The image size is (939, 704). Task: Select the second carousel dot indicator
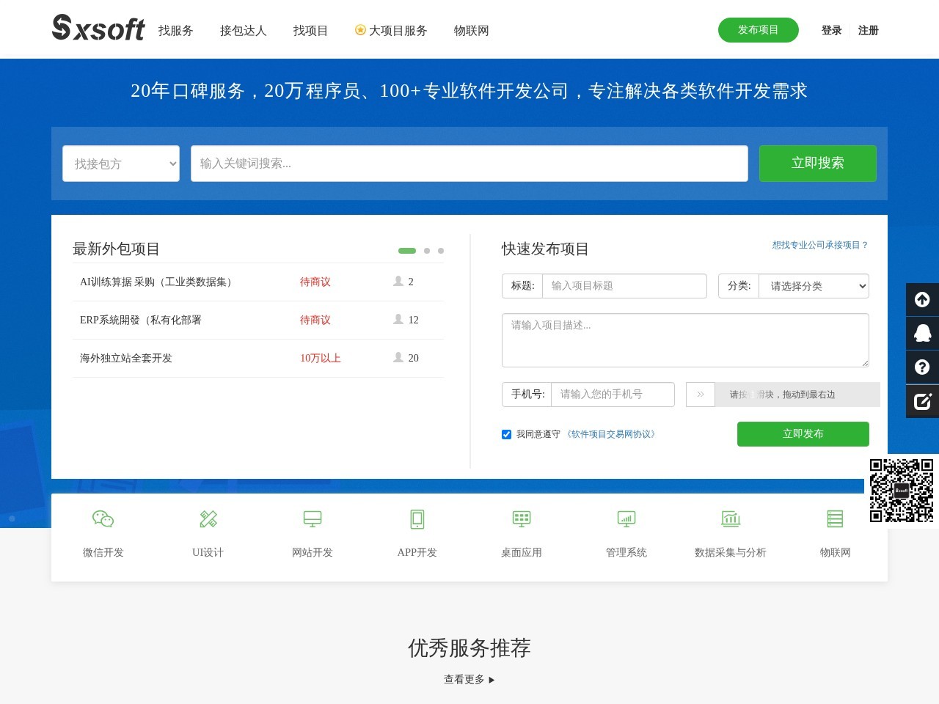[x=427, y=251]
